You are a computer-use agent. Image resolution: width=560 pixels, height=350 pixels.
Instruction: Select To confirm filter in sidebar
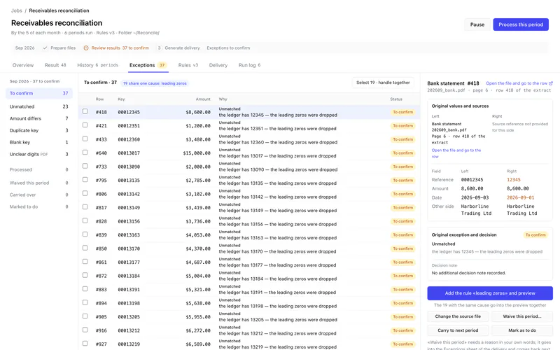[x=39, y=93]
